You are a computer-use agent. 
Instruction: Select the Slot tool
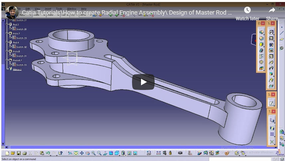point(271,68)
